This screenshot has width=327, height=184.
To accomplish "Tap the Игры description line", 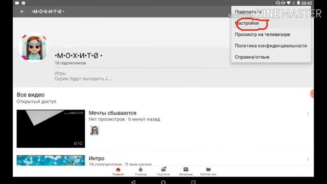I will click(x=60, y=73).
